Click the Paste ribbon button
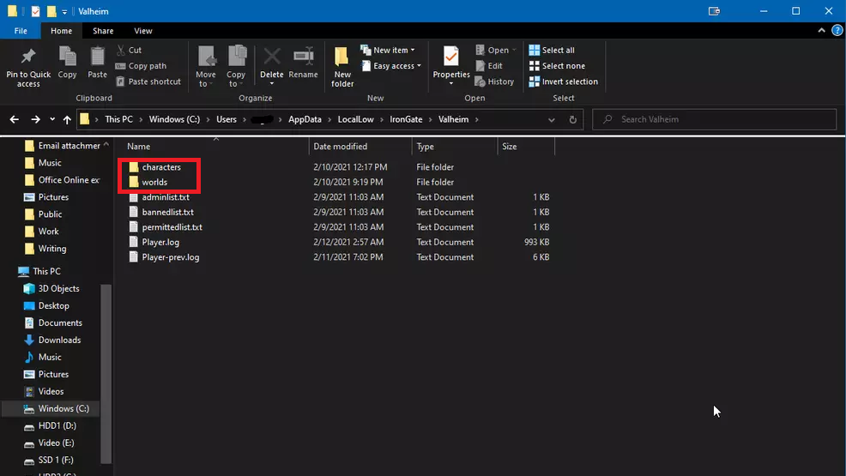Image resolution: width=846 pixels, height=476 pixels. tap(97, 63)
